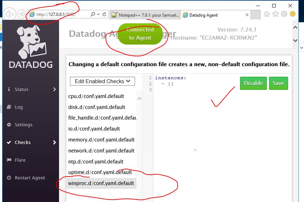Expand the Status sidebar menu
The width and height of the screenshot is (304, 202).
tap(54, 90)
